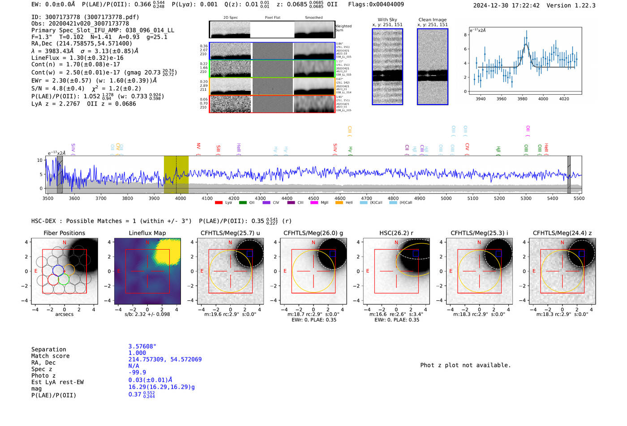Select the LyA z = 2.2767 text
Screen dimensions: 627x426
coord(56,104)
